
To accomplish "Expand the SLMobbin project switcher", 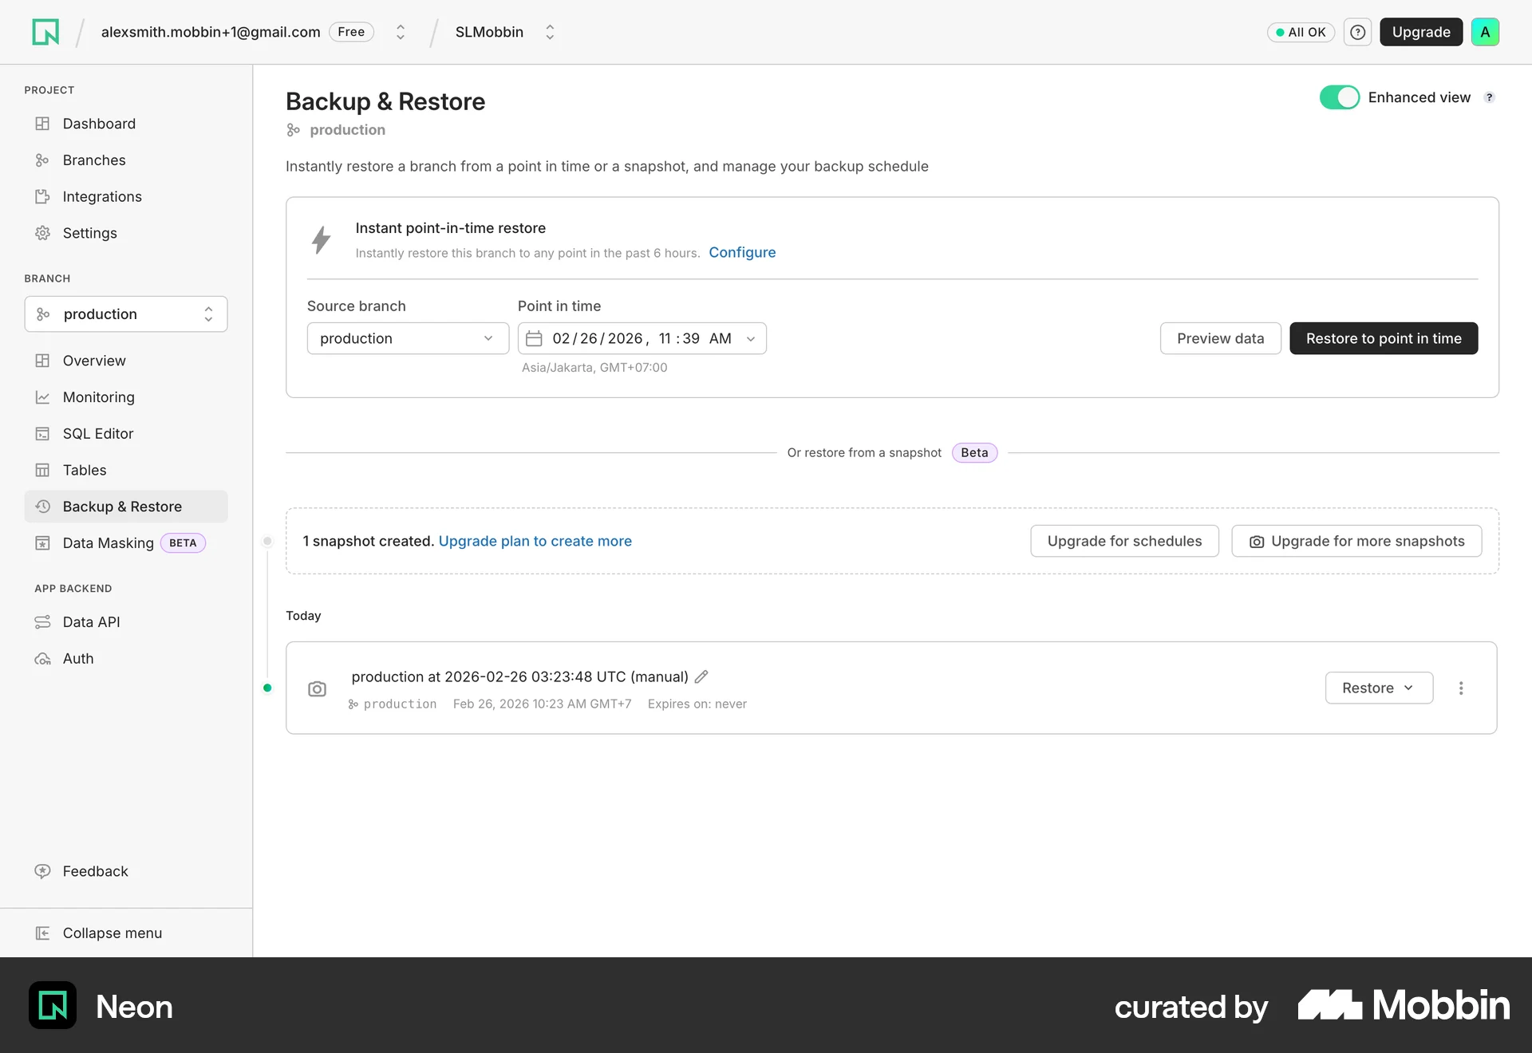I will coord(550,32).
